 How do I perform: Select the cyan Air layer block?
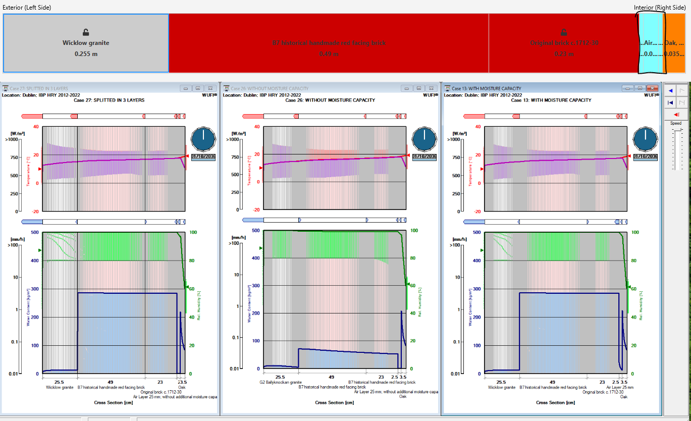pos(651,43)
